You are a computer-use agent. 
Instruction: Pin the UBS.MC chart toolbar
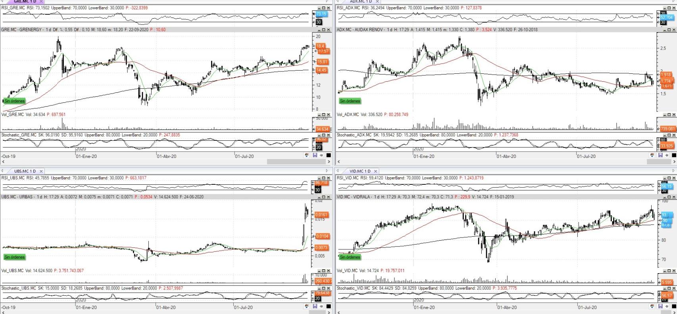[321, 306]
